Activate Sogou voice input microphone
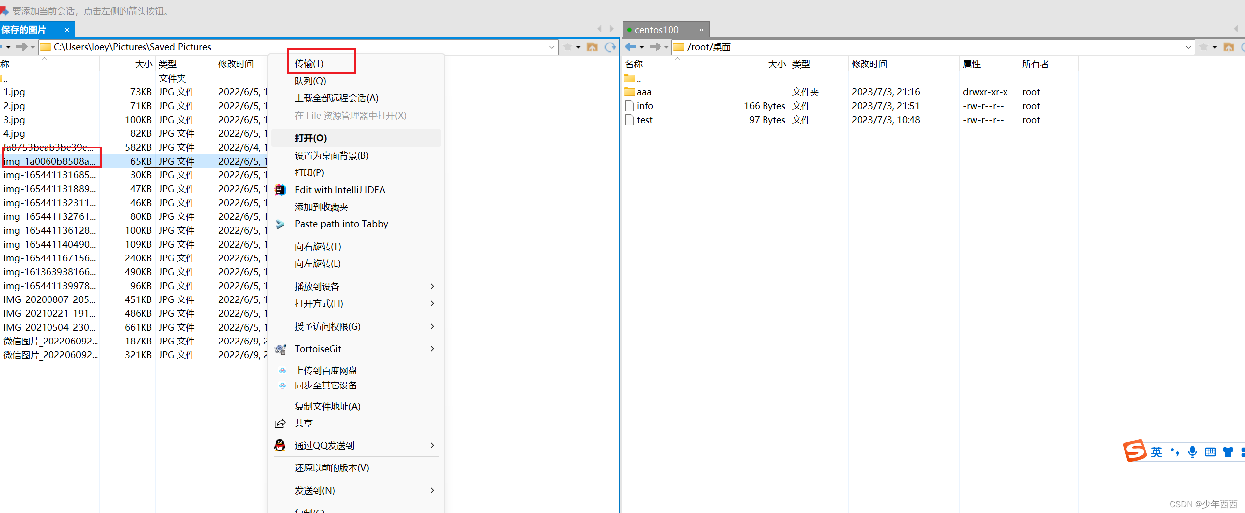1245x513 pixels. [x=1193, y=452]
